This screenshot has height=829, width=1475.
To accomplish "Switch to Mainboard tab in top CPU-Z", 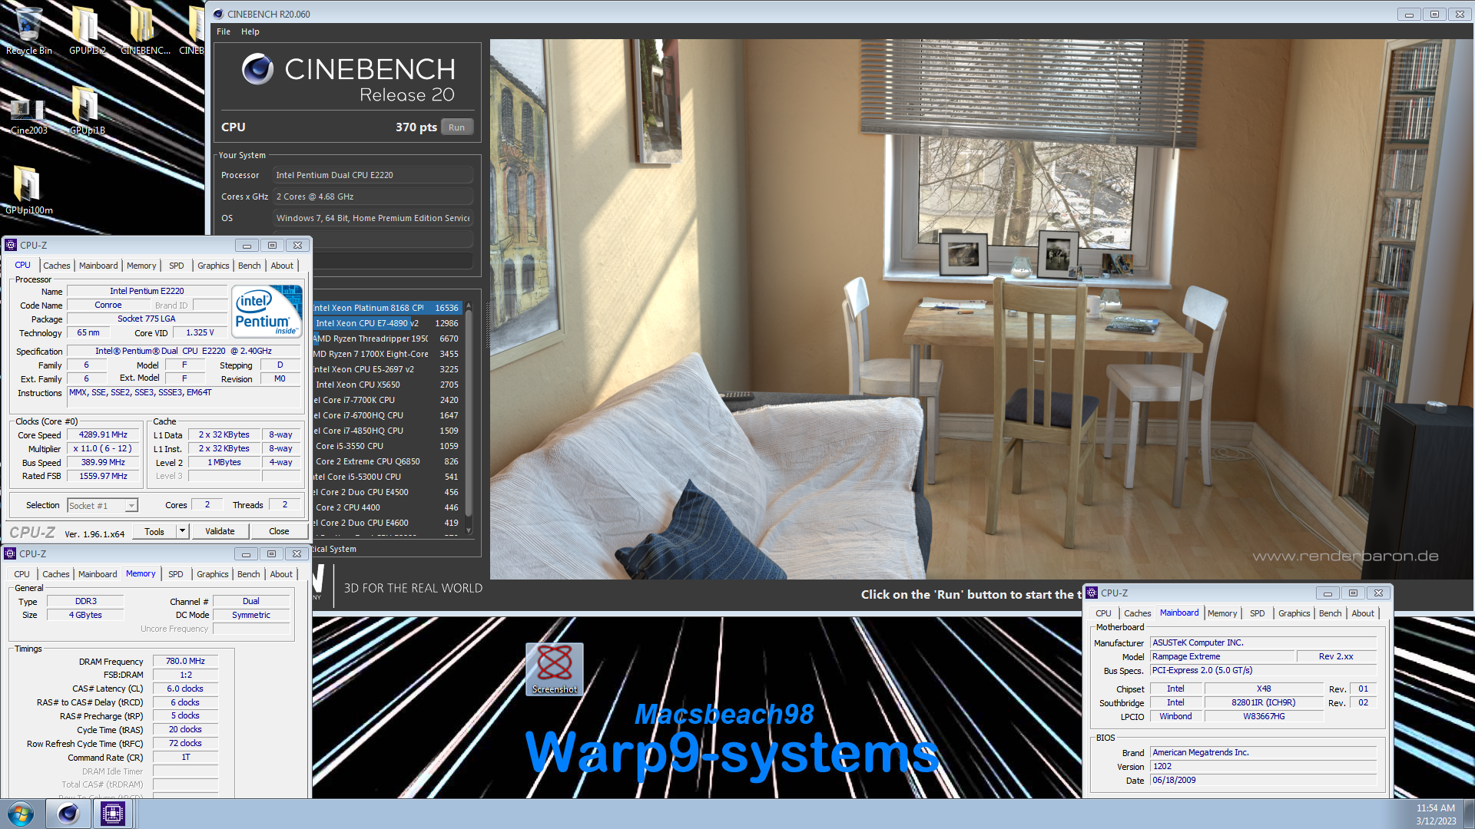I will pos(98,266).
